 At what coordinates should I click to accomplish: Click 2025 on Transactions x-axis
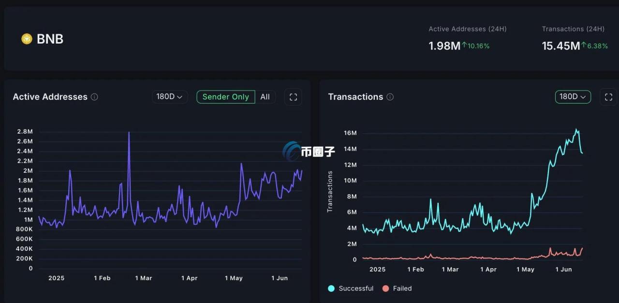click(378, 270)
